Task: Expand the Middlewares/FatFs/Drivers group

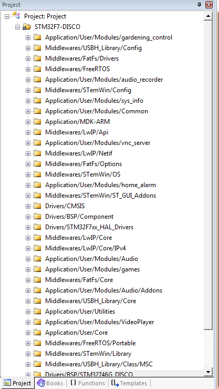Action: click(x=28, y=59)
